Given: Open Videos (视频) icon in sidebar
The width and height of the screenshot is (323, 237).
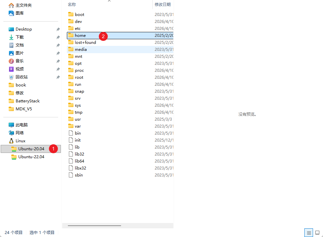Looking at the screenshot, I should 11,69.
